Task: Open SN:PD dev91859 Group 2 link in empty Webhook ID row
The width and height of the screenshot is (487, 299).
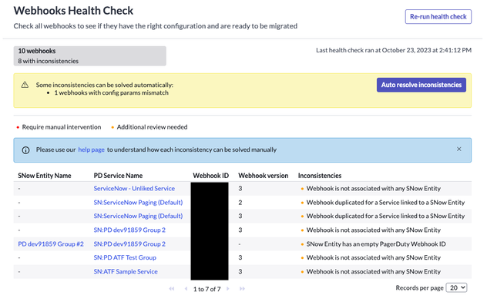Action: coord(129,244)
